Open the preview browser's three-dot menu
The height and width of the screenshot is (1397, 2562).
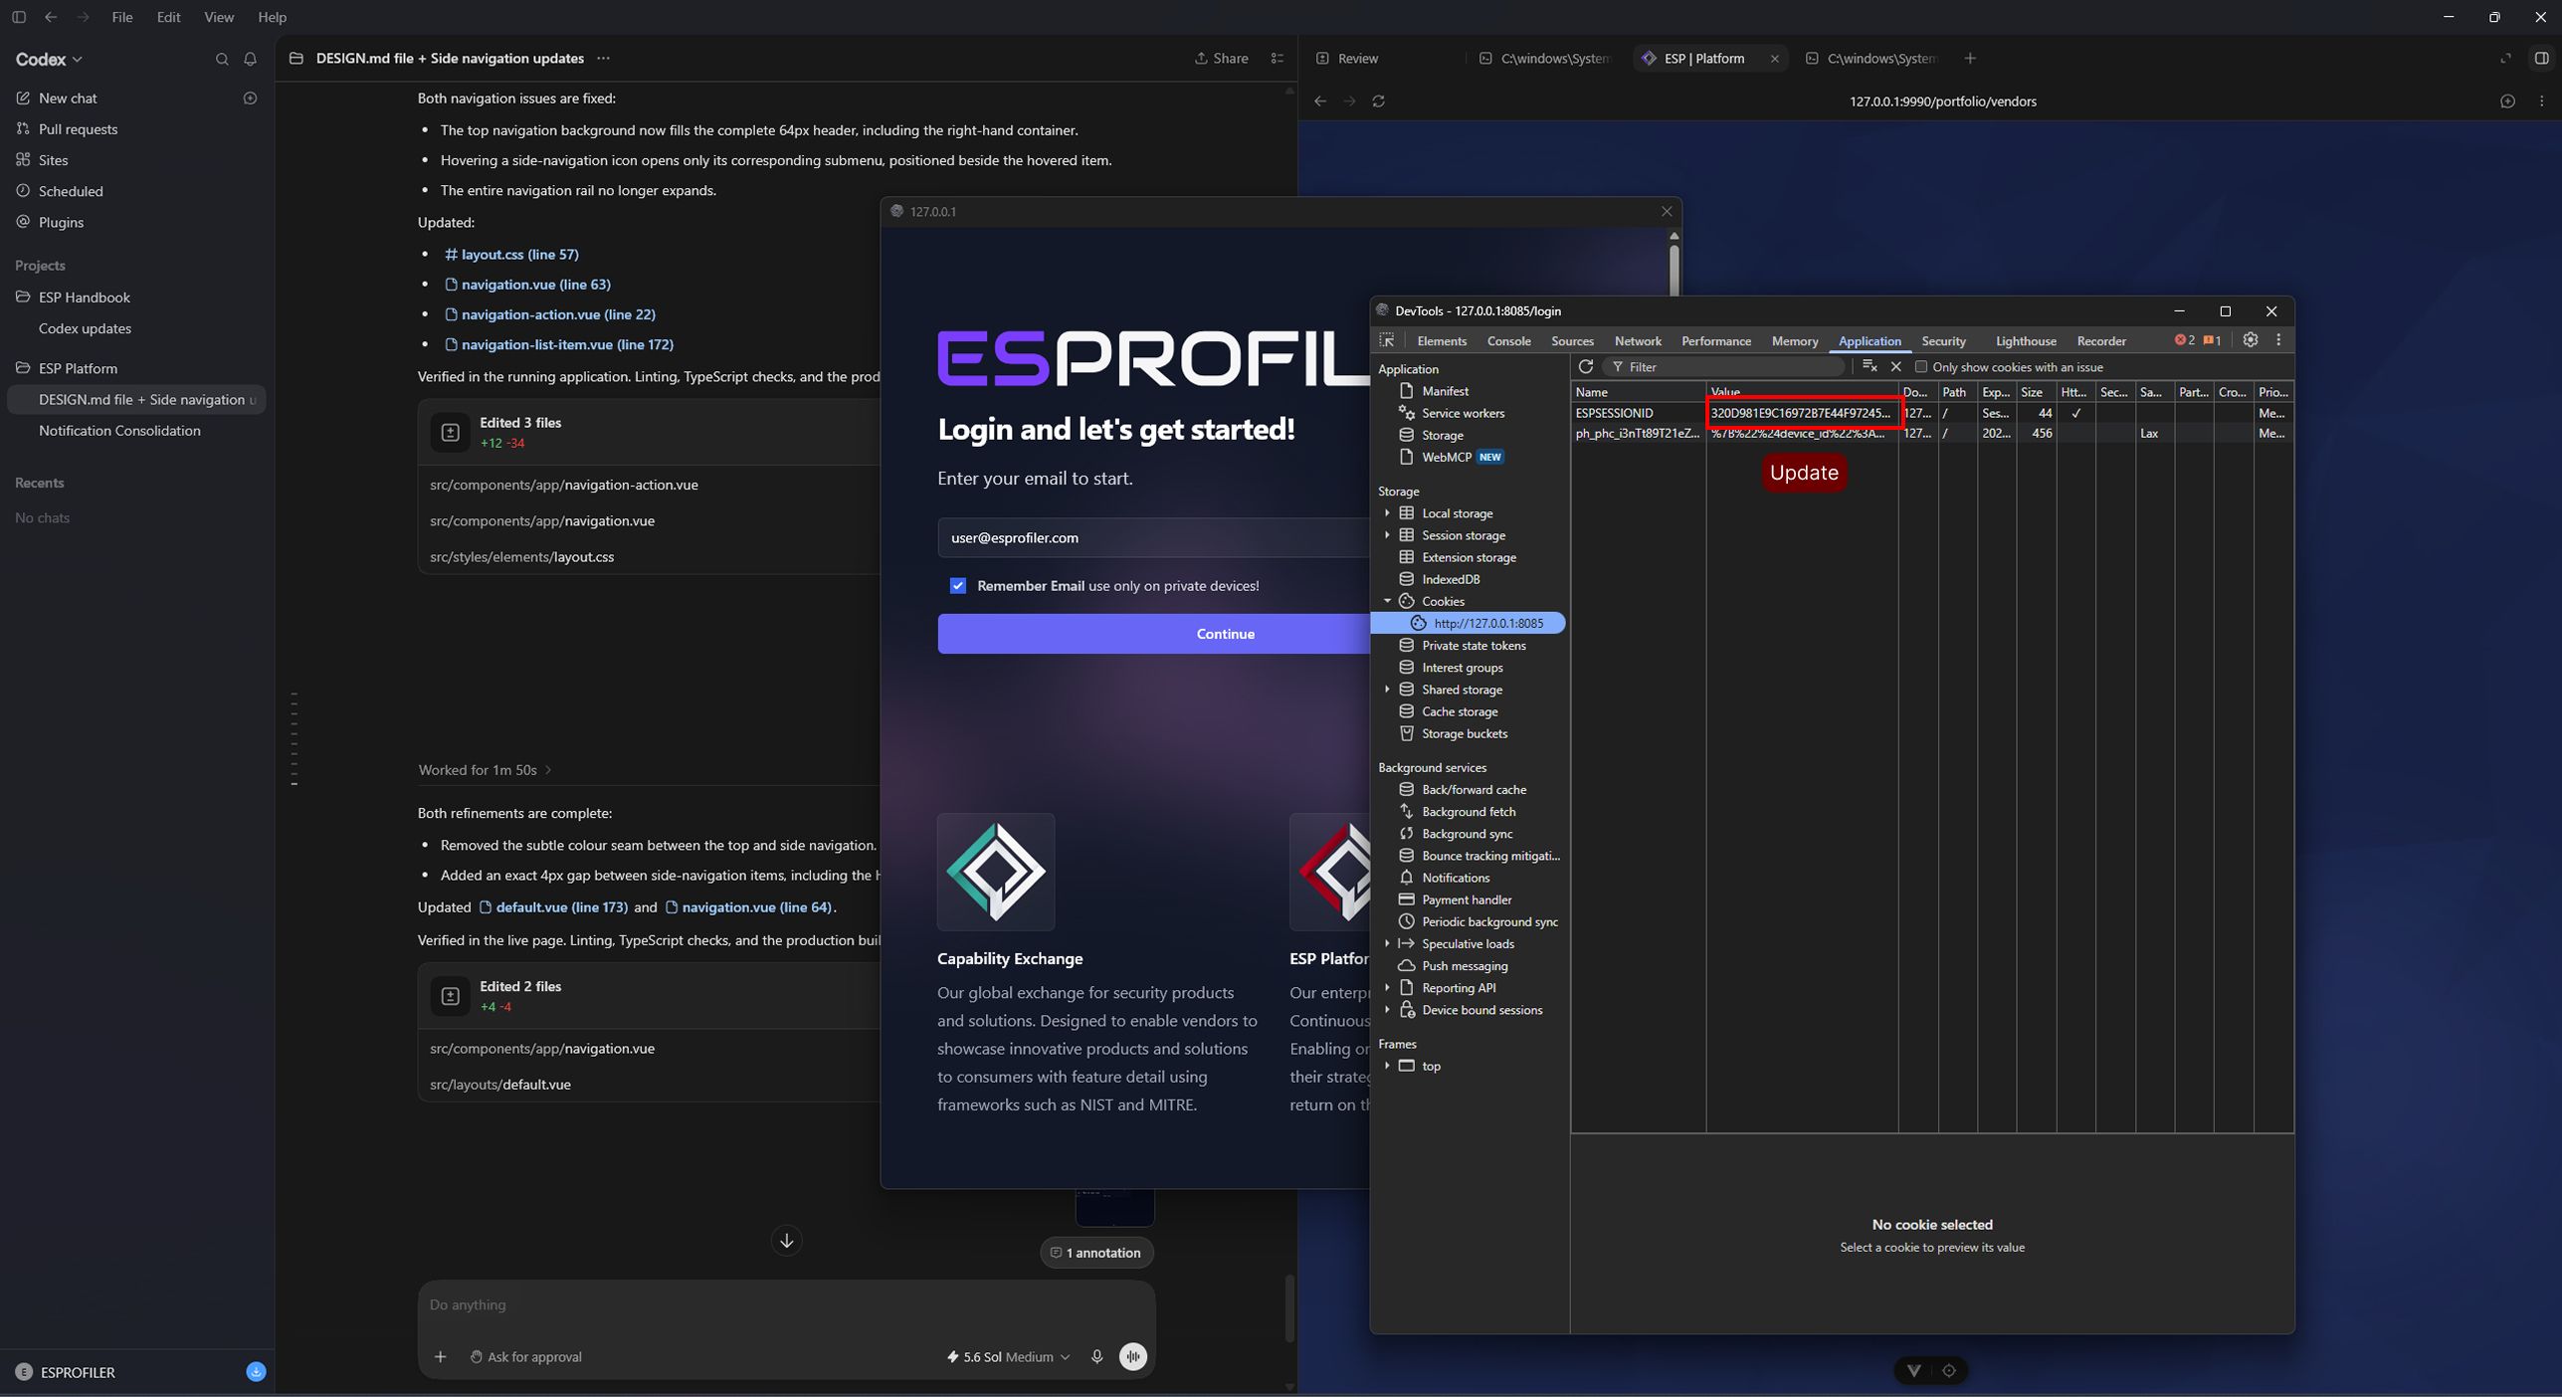[2542, 101]
